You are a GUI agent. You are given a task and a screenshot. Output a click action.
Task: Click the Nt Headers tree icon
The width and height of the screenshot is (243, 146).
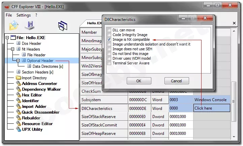(x=18, y=49)
